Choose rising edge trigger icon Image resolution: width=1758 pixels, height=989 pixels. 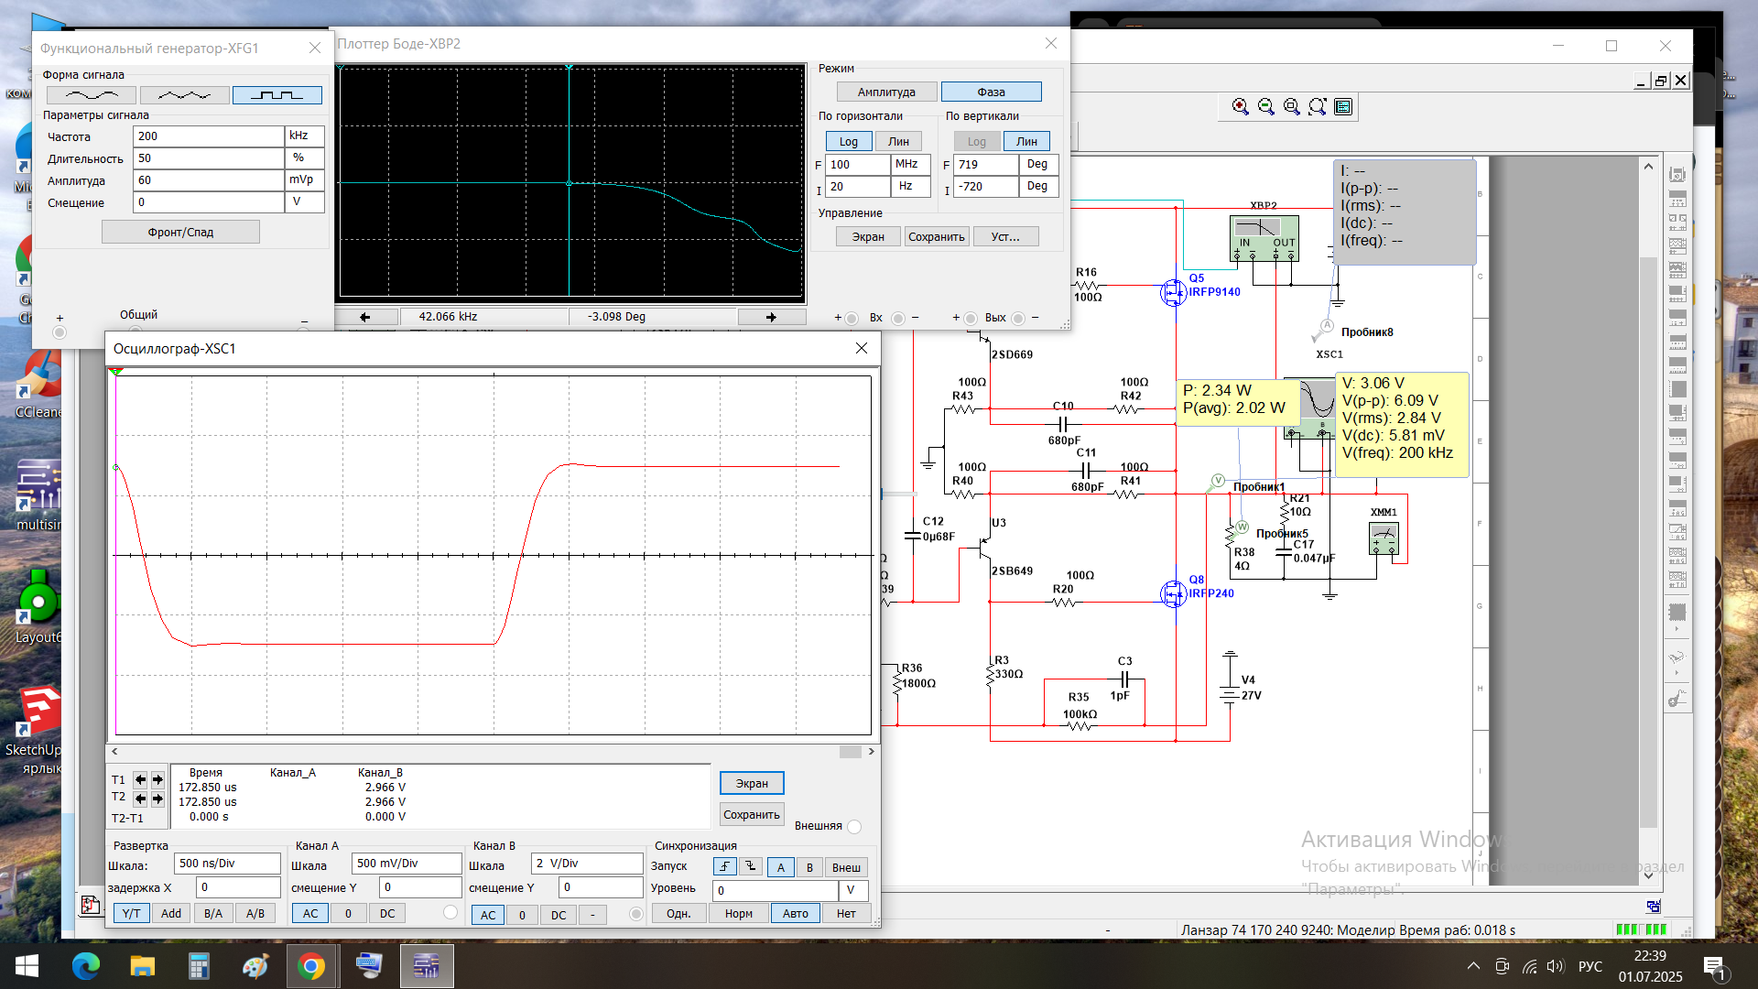[x=724, y=866]
